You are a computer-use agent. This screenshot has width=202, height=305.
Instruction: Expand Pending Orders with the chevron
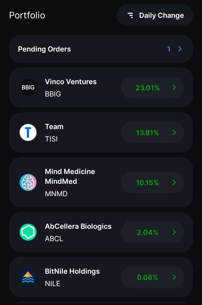(x=180, y=49)
